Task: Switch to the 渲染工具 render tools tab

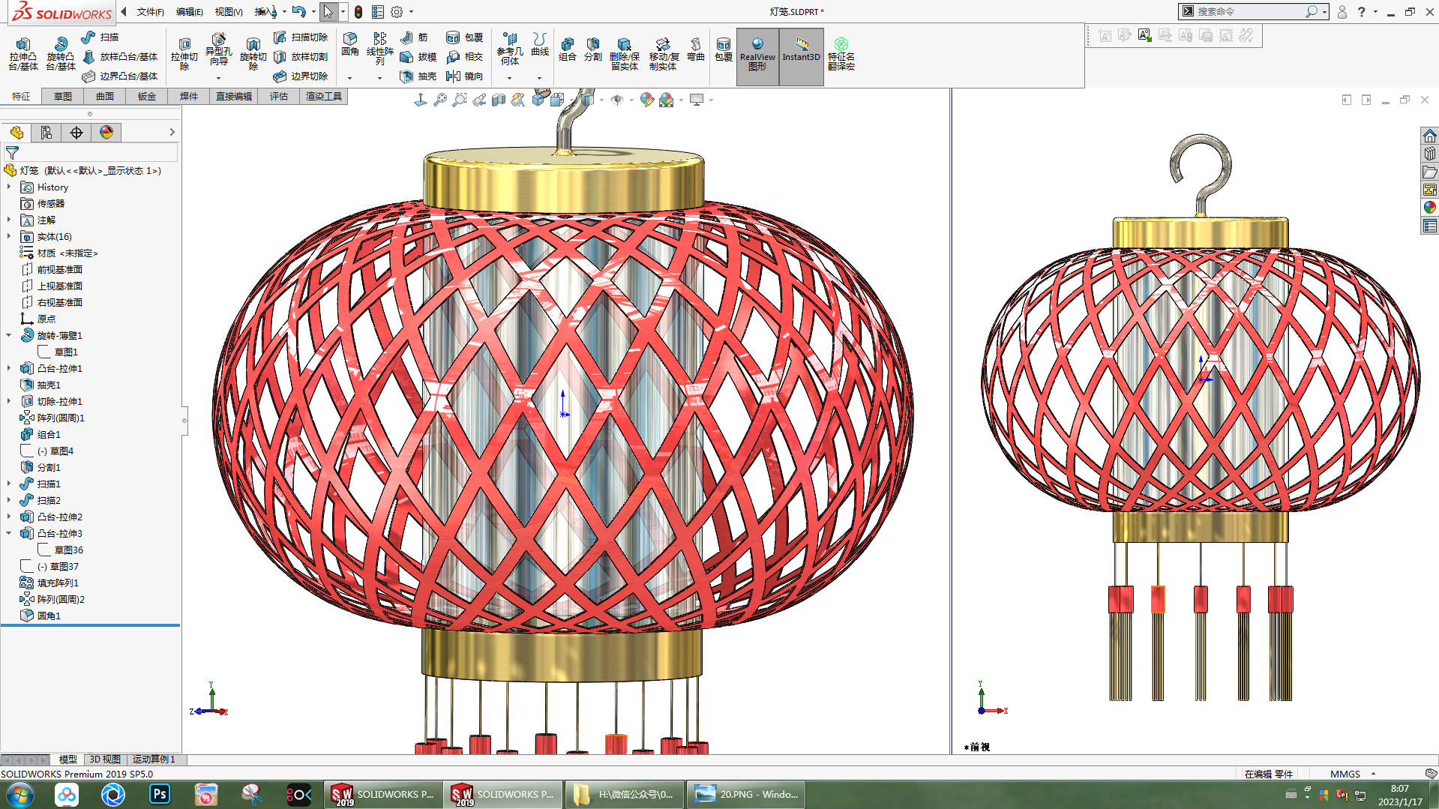Action: 324,96
